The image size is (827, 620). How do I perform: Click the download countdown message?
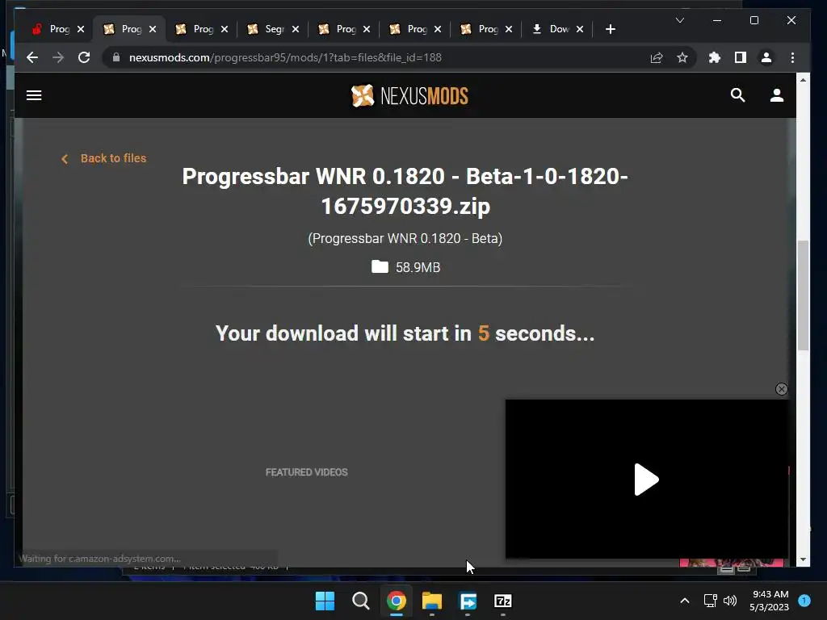[405, 333]
